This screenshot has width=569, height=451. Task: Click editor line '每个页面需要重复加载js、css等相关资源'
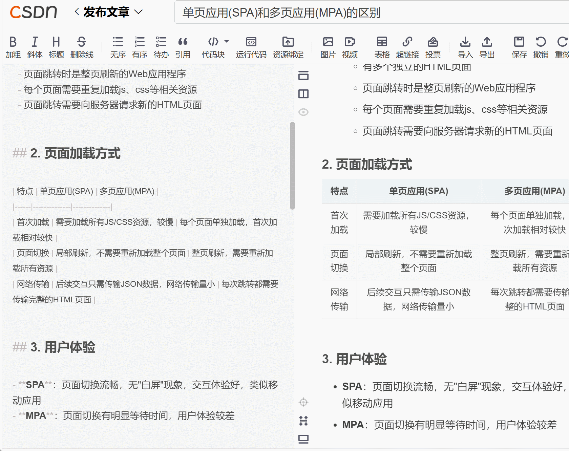(x=110, y=90)
